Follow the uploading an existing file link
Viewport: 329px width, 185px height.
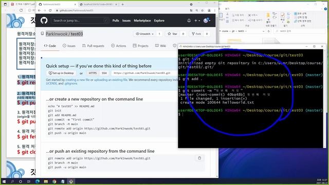[x=111, y=80]
